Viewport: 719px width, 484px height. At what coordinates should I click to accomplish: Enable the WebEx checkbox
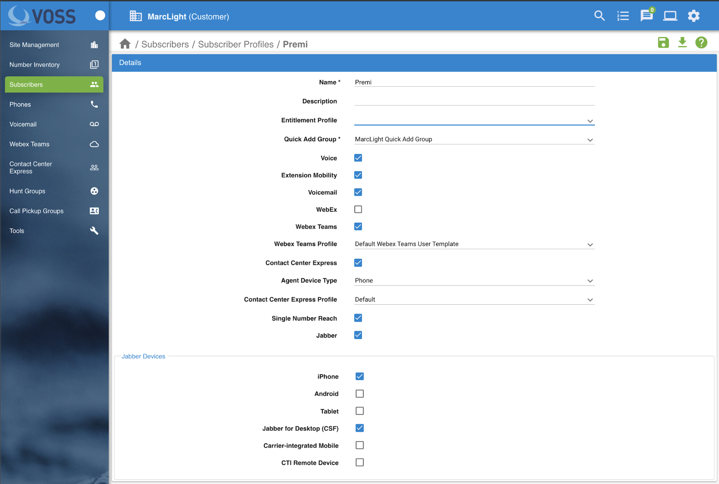click(x=358, y=209)
